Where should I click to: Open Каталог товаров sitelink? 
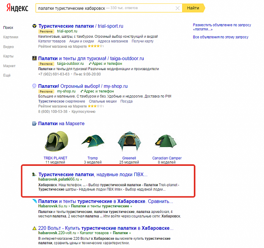coord(52,41)
